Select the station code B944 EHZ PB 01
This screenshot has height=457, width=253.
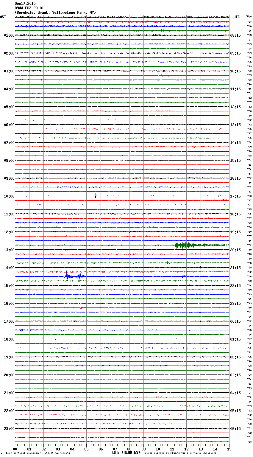[29, 8]
